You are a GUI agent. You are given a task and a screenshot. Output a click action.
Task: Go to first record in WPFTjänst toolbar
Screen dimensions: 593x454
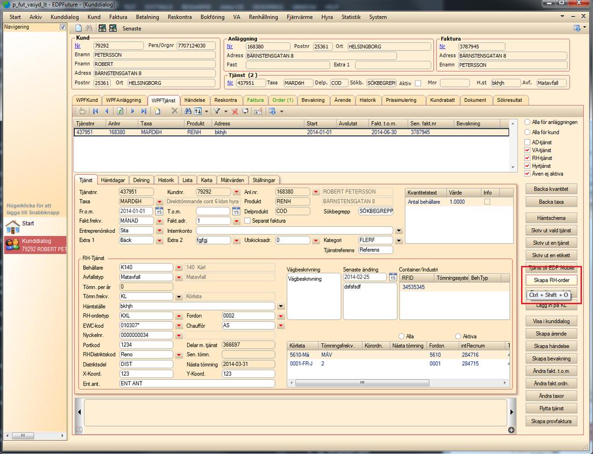point(96,111)
